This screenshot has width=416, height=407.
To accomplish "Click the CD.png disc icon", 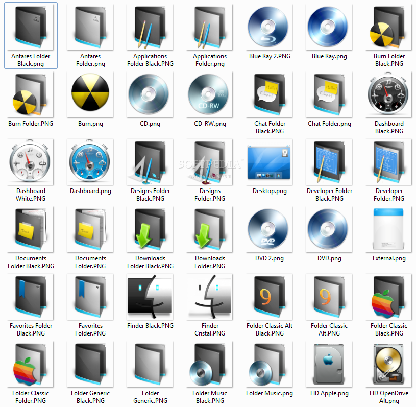I will pos(150,94).
